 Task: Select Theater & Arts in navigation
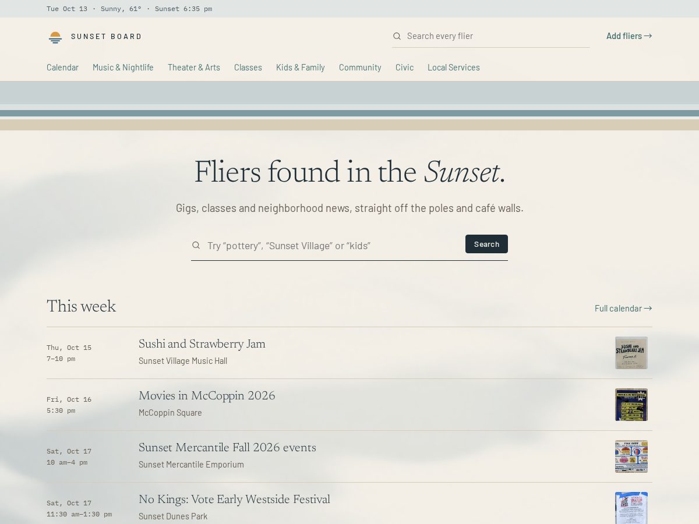pyautogui.click(x=194, y=68)
